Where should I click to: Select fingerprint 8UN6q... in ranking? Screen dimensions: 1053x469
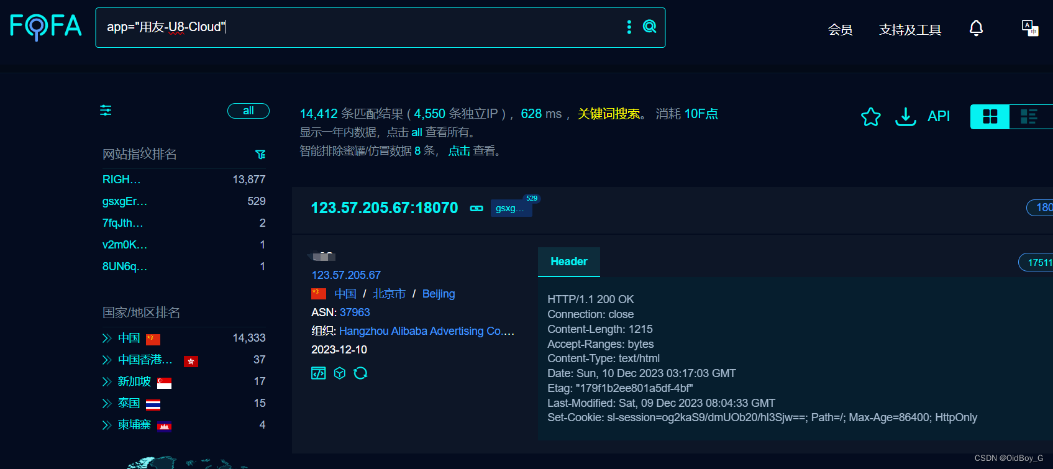125,266
